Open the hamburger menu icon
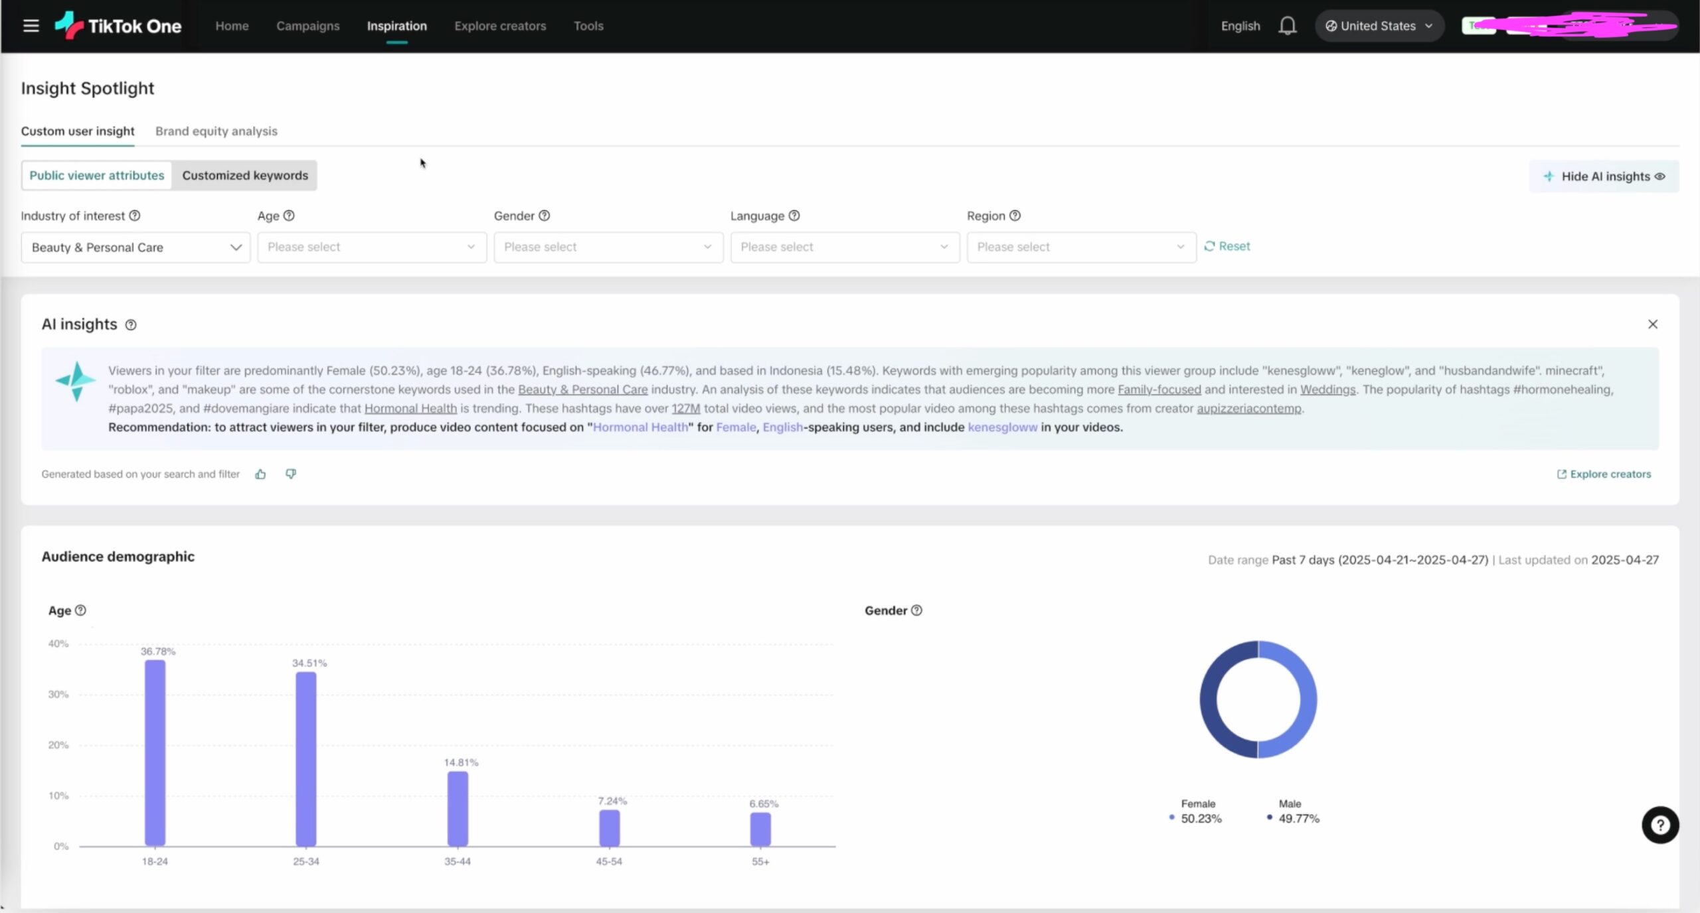The image size is (1700, 913). coord(31,26)
